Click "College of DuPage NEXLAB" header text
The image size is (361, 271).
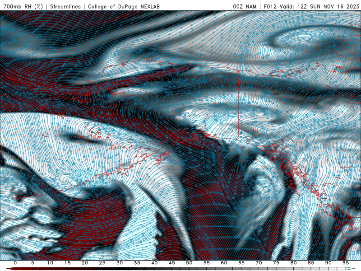pyautogui.click(x=124, y=7)
